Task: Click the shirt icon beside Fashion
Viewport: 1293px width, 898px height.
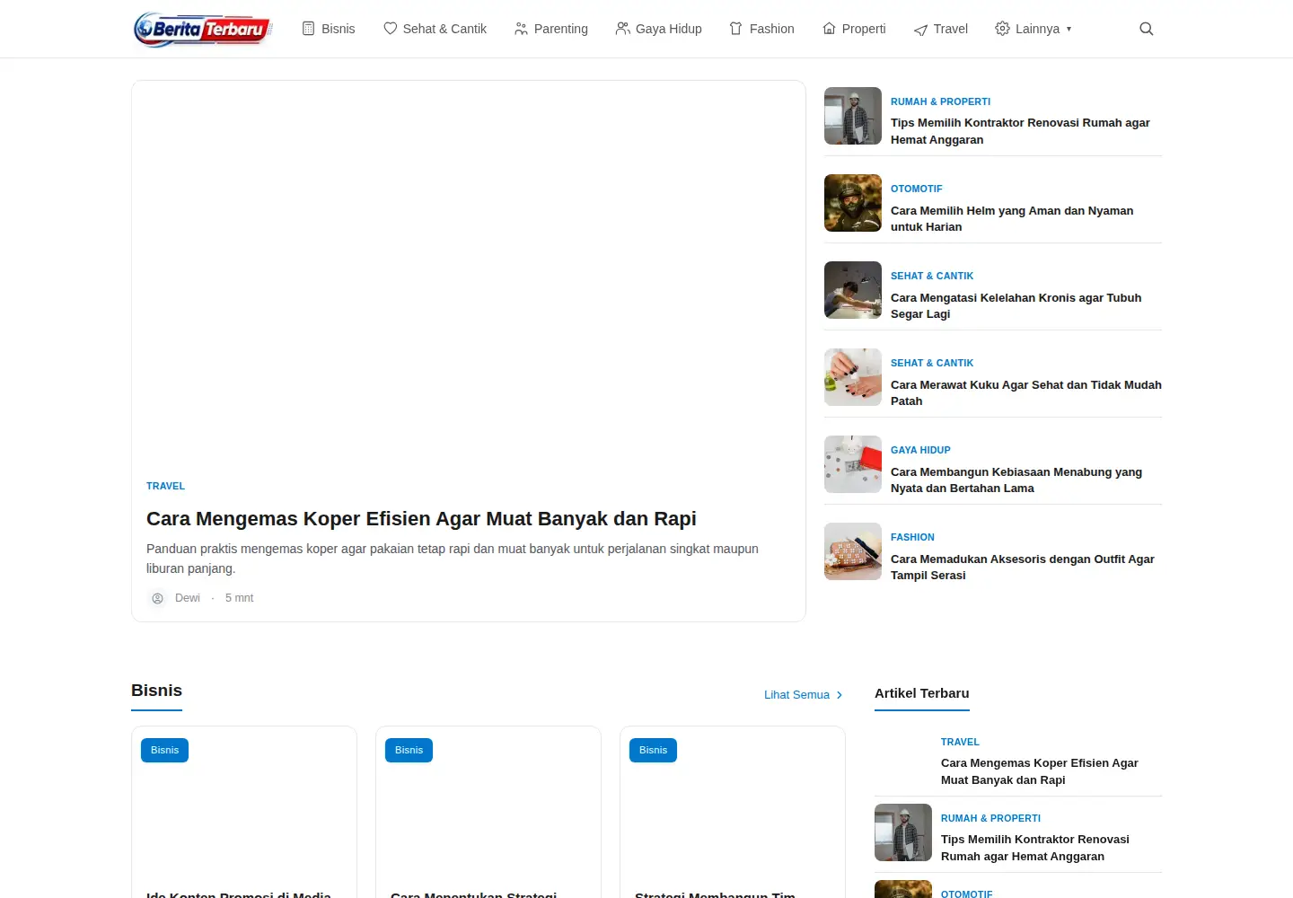Action: tap(736, 29)
